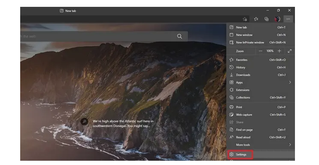Click the greyed Share menu entry

(261, 122)
